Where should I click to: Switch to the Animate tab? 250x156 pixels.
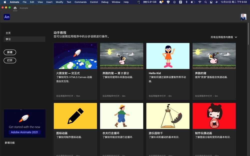24,8
